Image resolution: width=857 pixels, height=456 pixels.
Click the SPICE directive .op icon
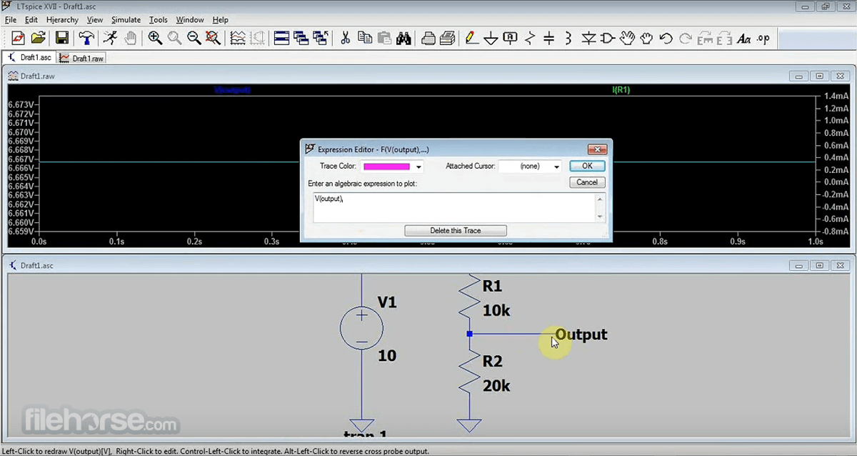(x=763, y=38)
